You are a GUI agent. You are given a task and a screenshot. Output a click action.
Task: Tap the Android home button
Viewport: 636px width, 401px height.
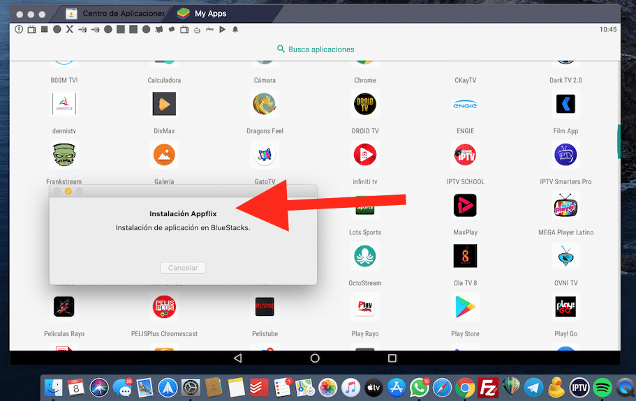pos(315,358)
